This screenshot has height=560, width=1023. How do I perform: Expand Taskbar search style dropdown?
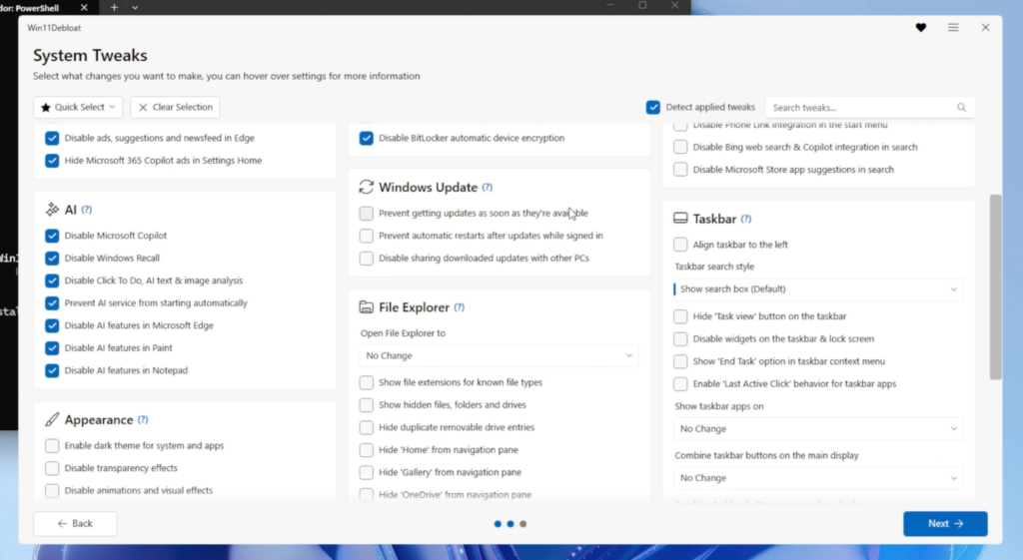(x=818, y=289)
